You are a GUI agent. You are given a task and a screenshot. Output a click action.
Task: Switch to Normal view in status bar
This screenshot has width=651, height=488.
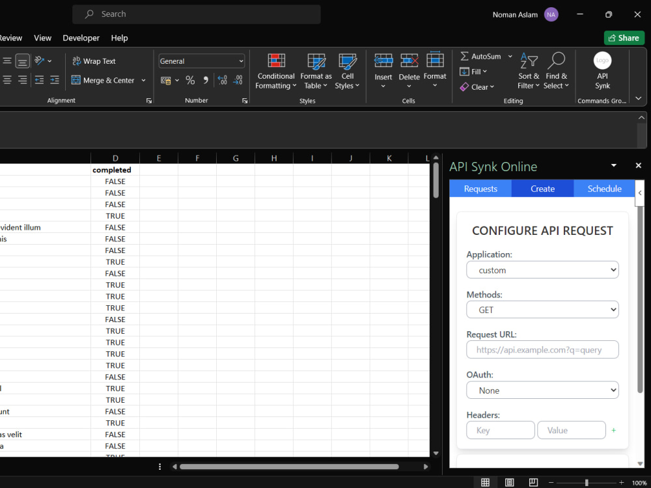[x=485, y=482]
